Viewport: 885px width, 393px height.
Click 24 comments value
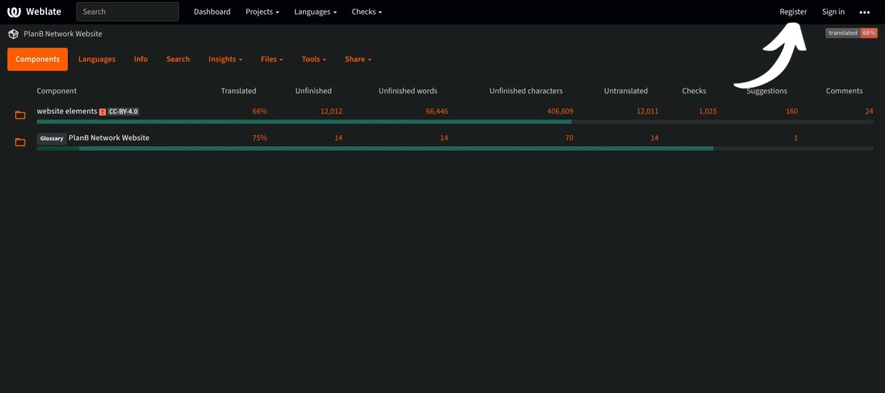tap(869, 111)
